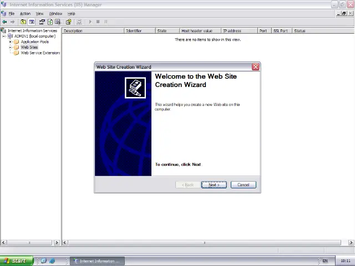
Task: Open the Action menu
Action: 25,13
